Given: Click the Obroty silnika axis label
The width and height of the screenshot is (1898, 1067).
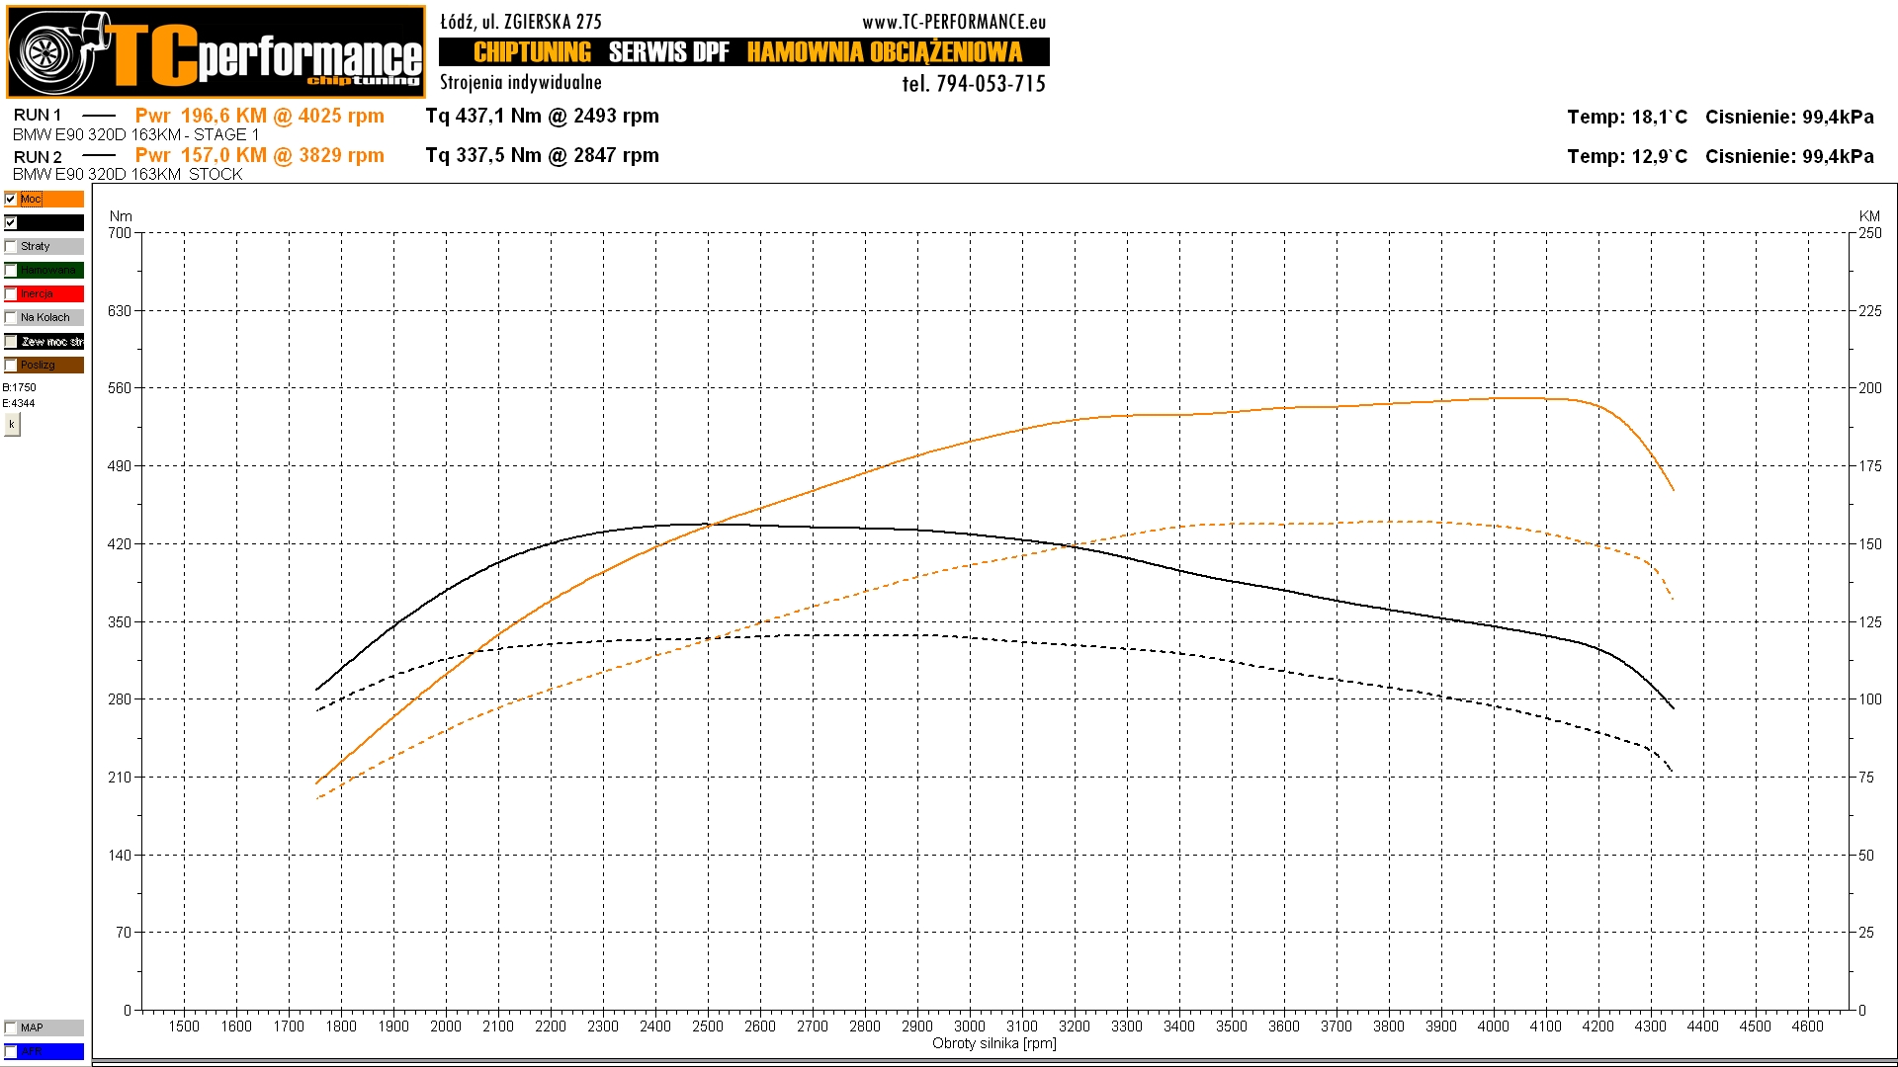Looking at the screenshot, I should point(993,1043).
